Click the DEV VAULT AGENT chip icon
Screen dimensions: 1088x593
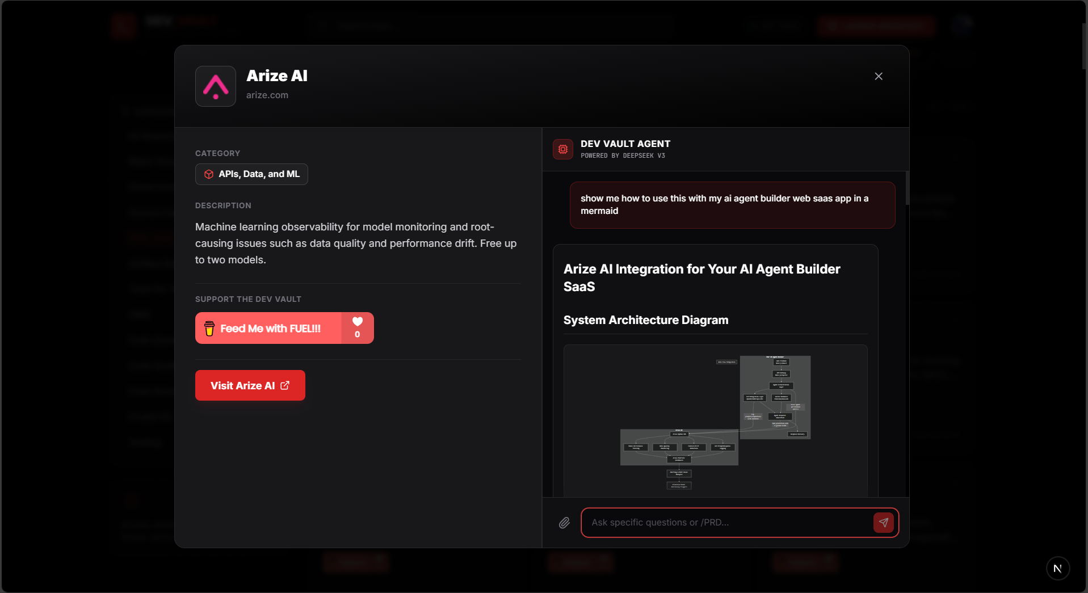point(562,149)
